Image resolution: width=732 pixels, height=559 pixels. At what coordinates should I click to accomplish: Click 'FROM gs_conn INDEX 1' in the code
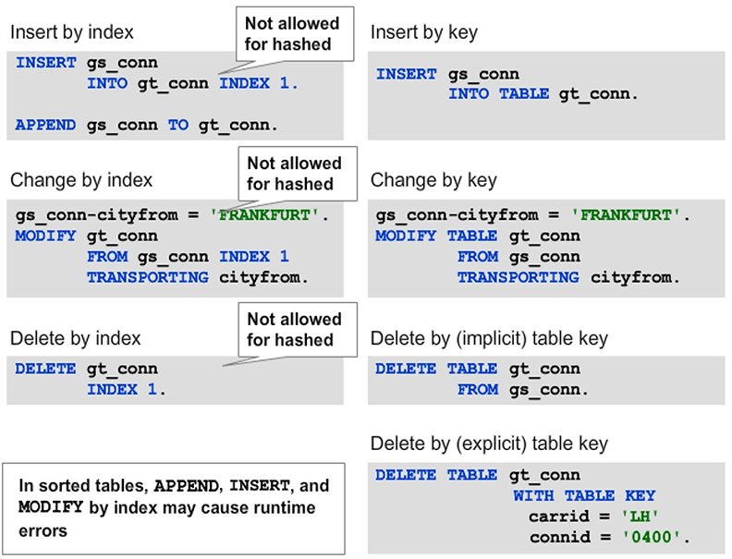188,256
